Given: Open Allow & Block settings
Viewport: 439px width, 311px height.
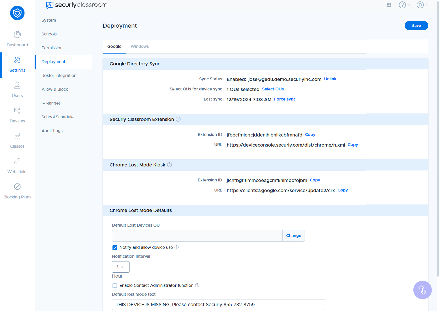Looking at the screenshot, I should point(55,89).
